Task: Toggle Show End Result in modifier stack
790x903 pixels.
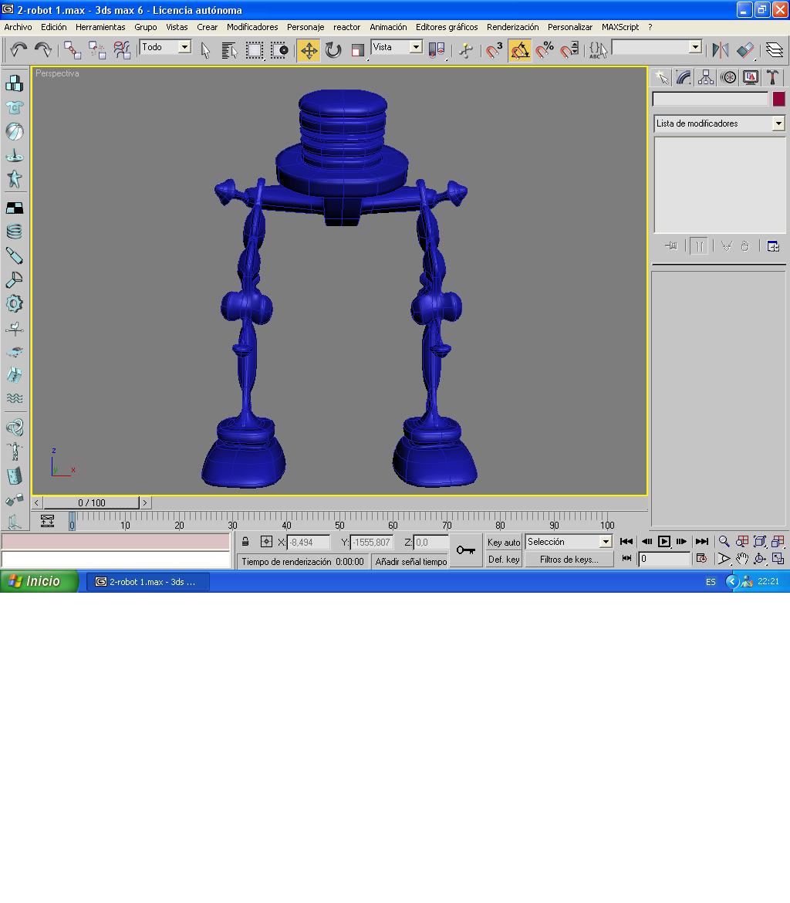Action: click(x=699, y=246)
